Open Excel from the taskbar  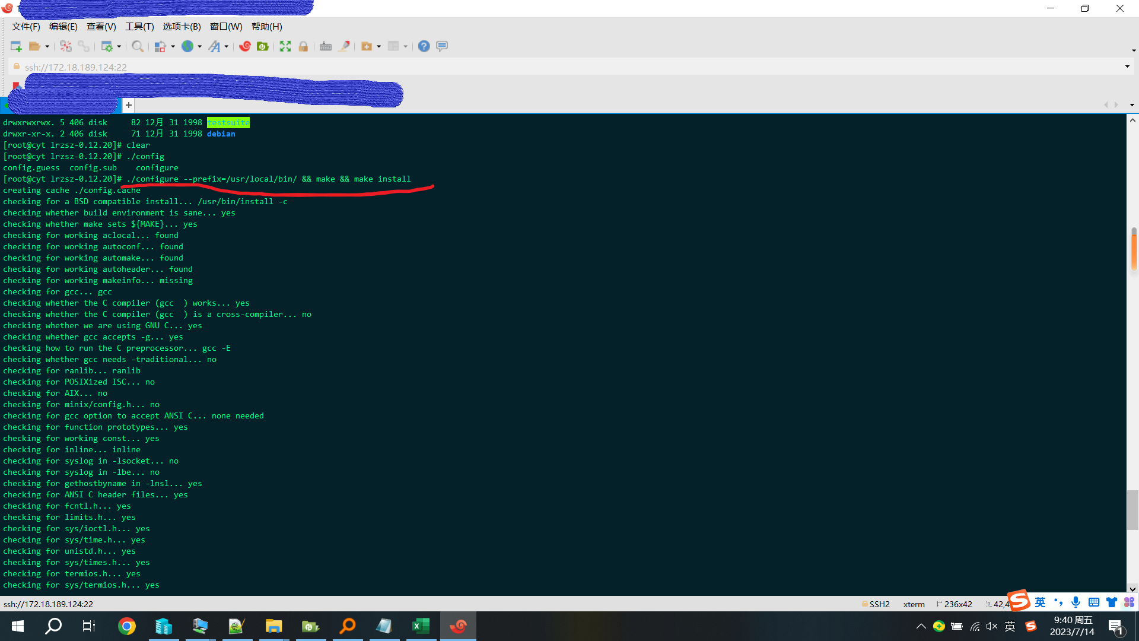pos(421,626)
